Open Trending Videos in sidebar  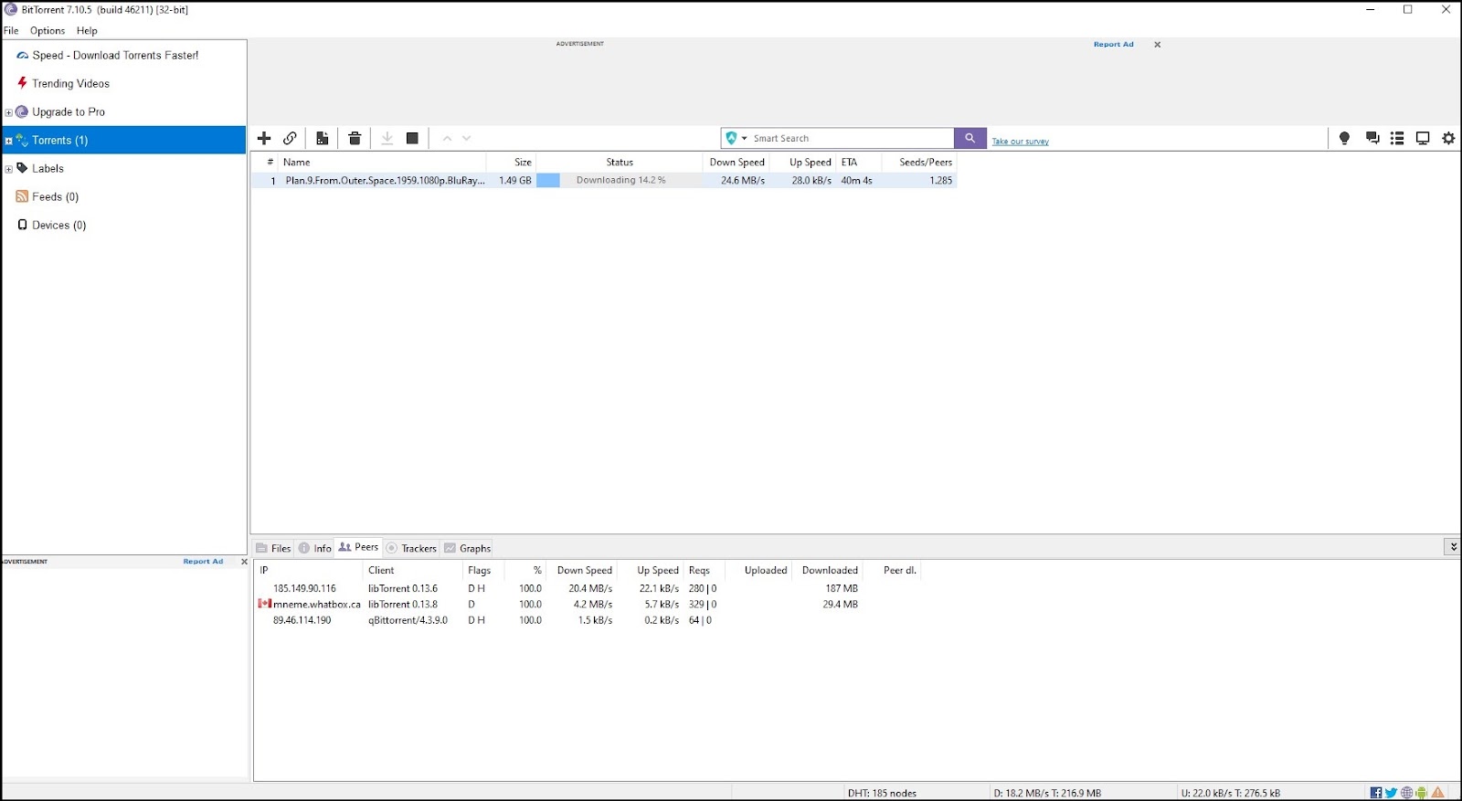[70, 83]
